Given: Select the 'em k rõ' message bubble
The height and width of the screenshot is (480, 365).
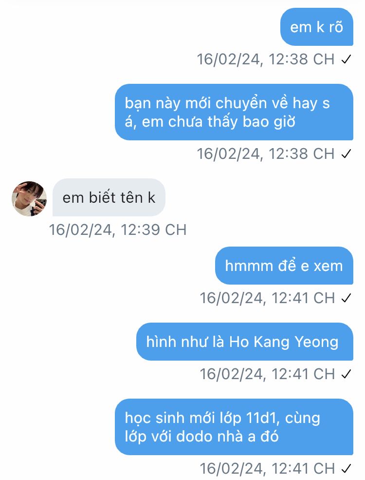Looking at the screenshot, I should [x=317, y=27].
